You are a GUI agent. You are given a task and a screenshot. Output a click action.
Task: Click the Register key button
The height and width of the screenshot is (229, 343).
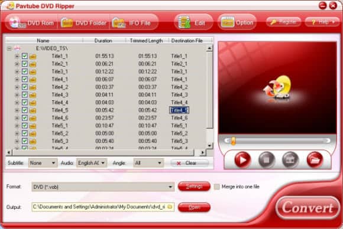coord(283,22)
